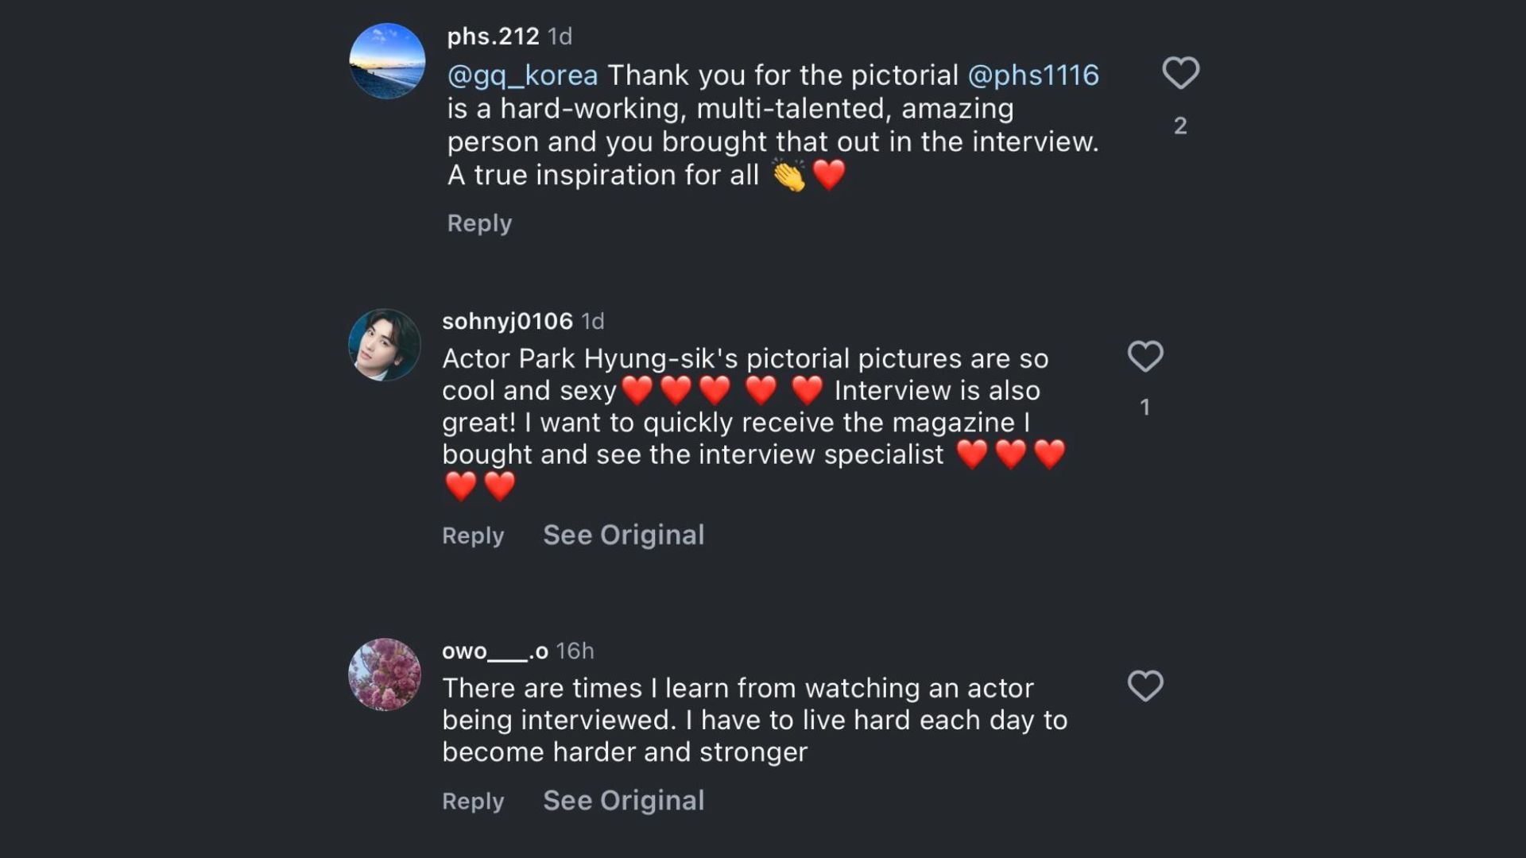Viewport: 1526px width, 858px height.
Task: Click the sohnyj0106 username
Action: click(507, 321)
